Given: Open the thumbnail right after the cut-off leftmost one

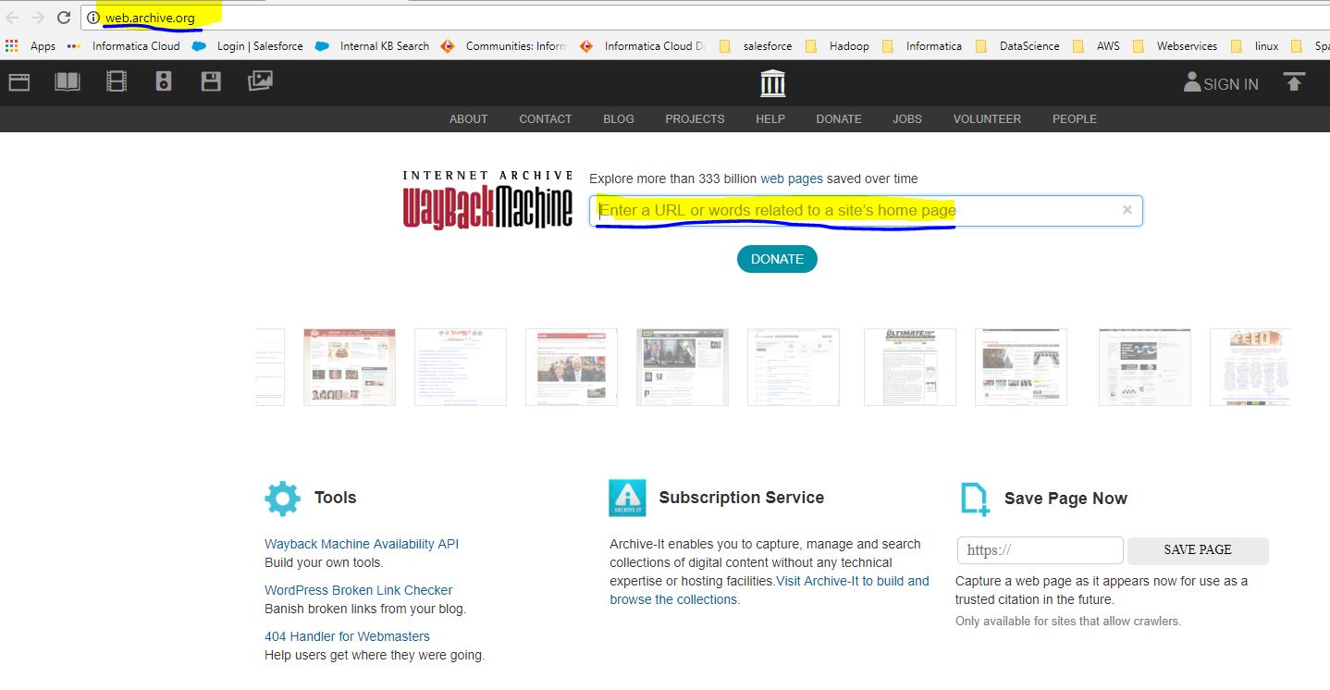Looking at the screenshot, I should pos(350,367).
